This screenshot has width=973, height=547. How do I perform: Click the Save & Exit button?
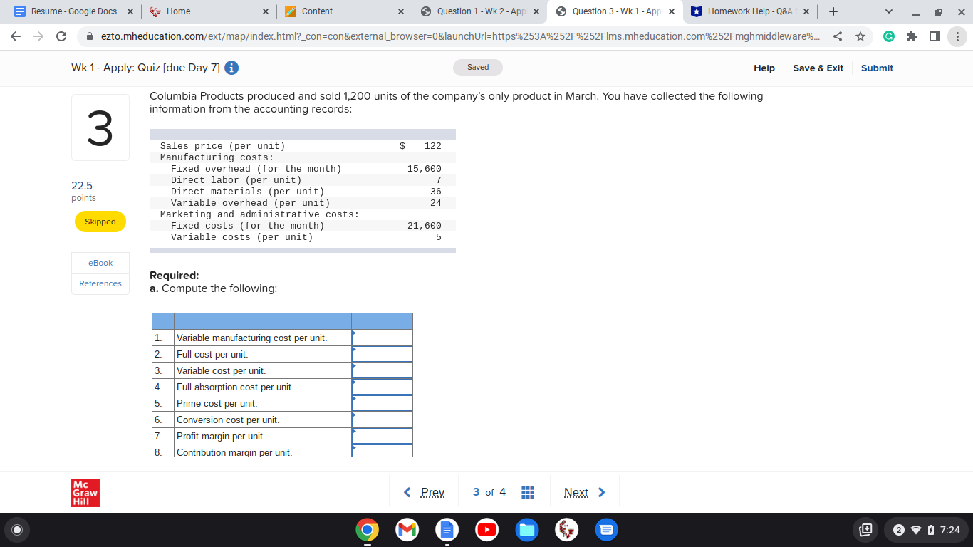pos(818,68)
